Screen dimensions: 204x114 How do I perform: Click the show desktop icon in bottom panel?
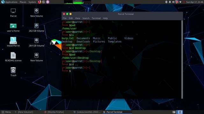coord(174,112)
